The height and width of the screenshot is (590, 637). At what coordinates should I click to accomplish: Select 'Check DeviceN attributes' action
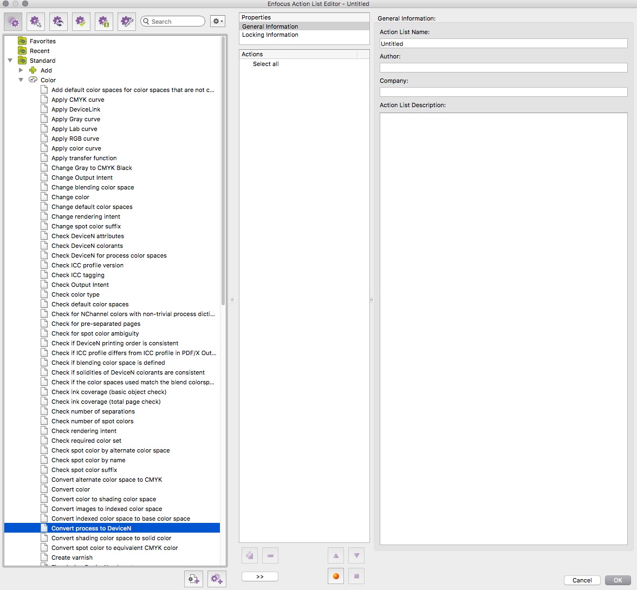coord(88,236)
